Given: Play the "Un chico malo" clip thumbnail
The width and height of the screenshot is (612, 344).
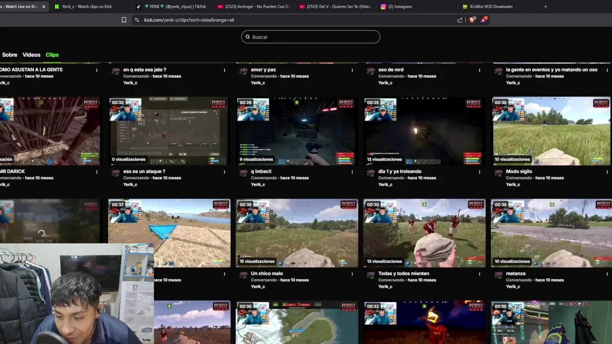Looking at the screenshot, I should point(296,233).
